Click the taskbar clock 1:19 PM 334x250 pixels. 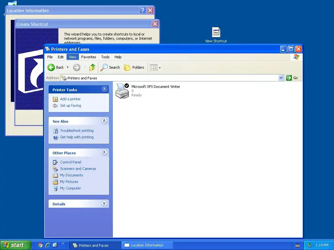click(x=322, y=245)
